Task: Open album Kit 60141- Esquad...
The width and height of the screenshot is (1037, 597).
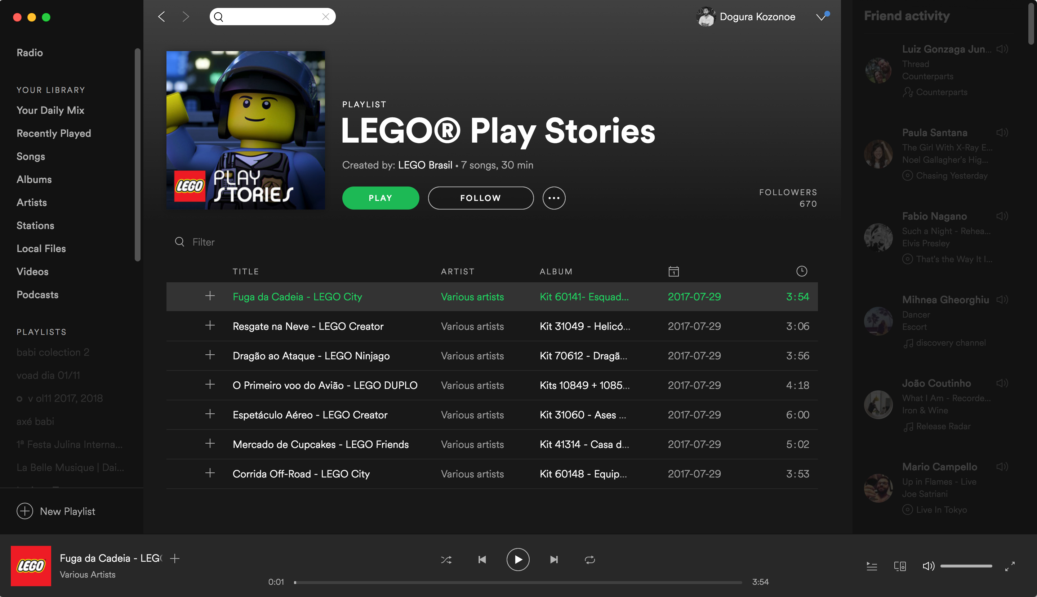Action: 584,297
